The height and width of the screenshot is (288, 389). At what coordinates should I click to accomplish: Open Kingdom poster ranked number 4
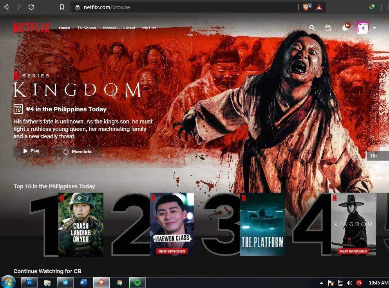(x=353, y=224)
